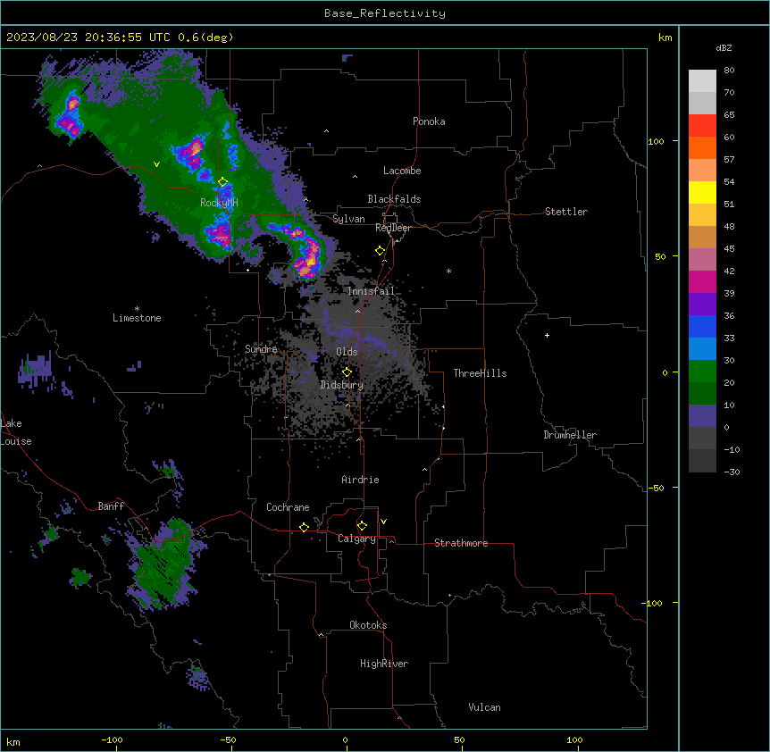Click the Sylvan label

[x=348, y=219]
